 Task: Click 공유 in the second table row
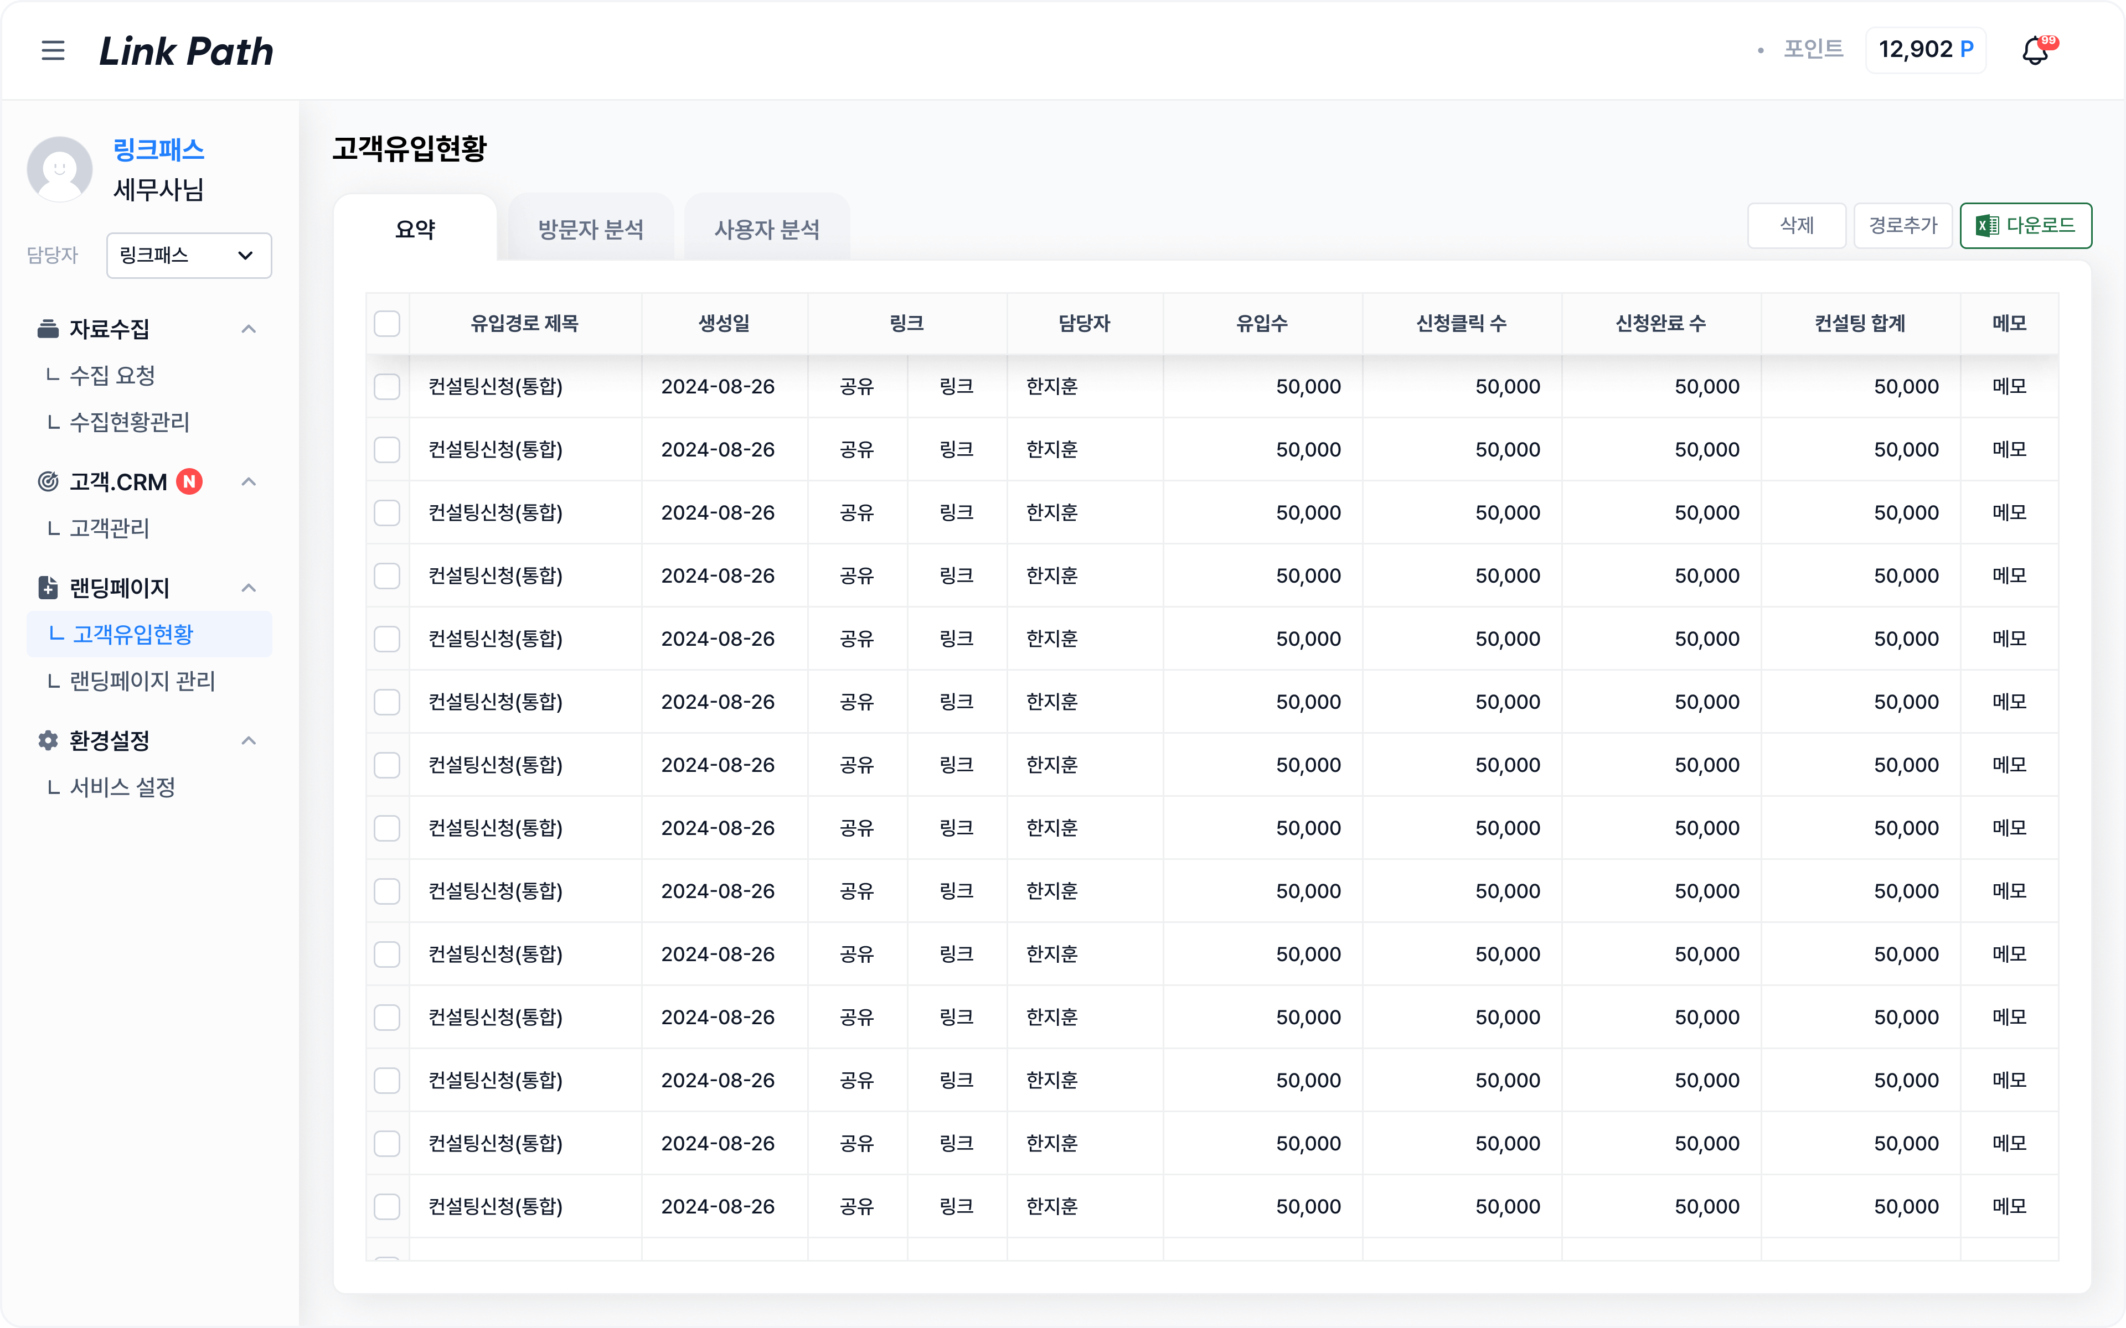pyautogui.click(x=856, y=450)
